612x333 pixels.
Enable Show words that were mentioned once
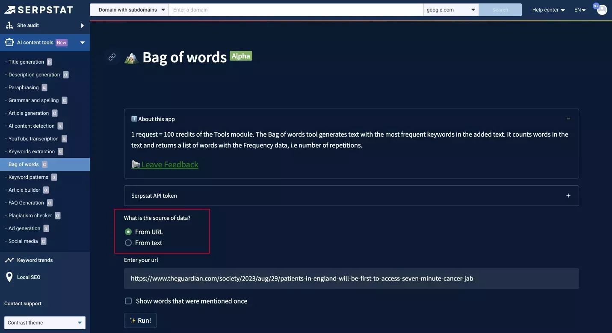[x=128, y=301]
